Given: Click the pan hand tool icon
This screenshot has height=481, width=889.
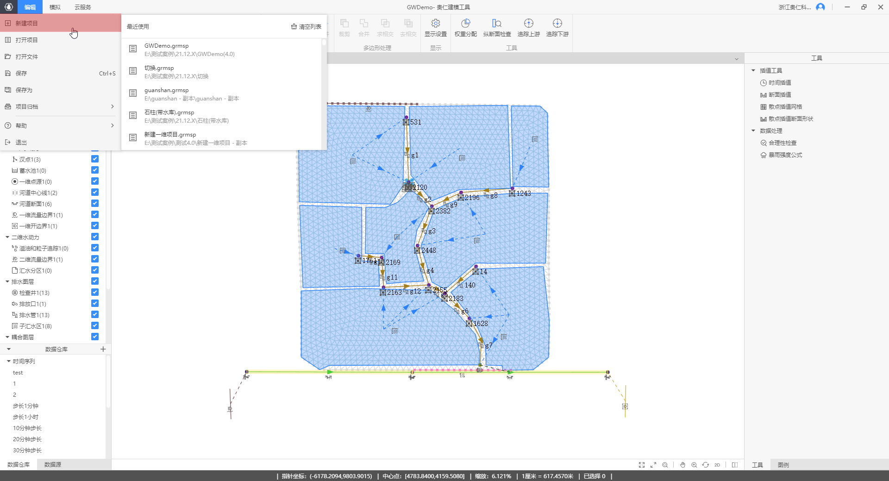Looking at the screenshot, I should pos(682,465).
